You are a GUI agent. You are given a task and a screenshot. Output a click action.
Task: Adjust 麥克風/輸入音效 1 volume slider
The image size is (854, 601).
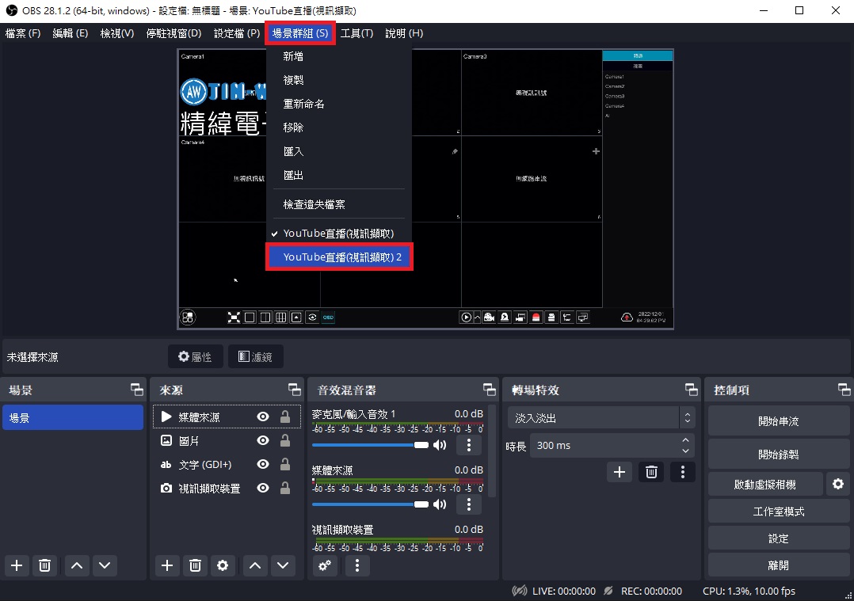pos(371,445)
